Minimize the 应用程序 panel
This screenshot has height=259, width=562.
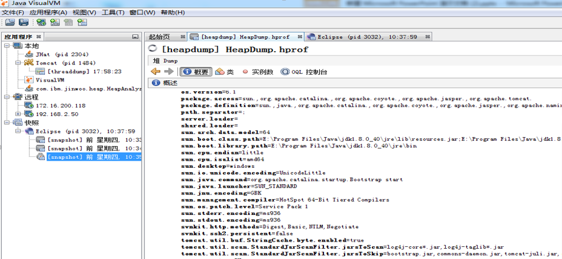(135, 37)
